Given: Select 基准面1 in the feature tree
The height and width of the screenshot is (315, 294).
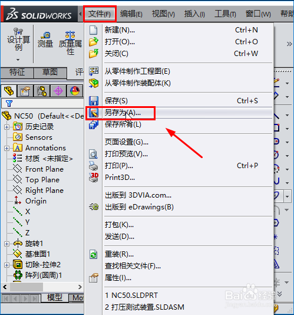Looking at the screenshot, I should coord(31,254).
